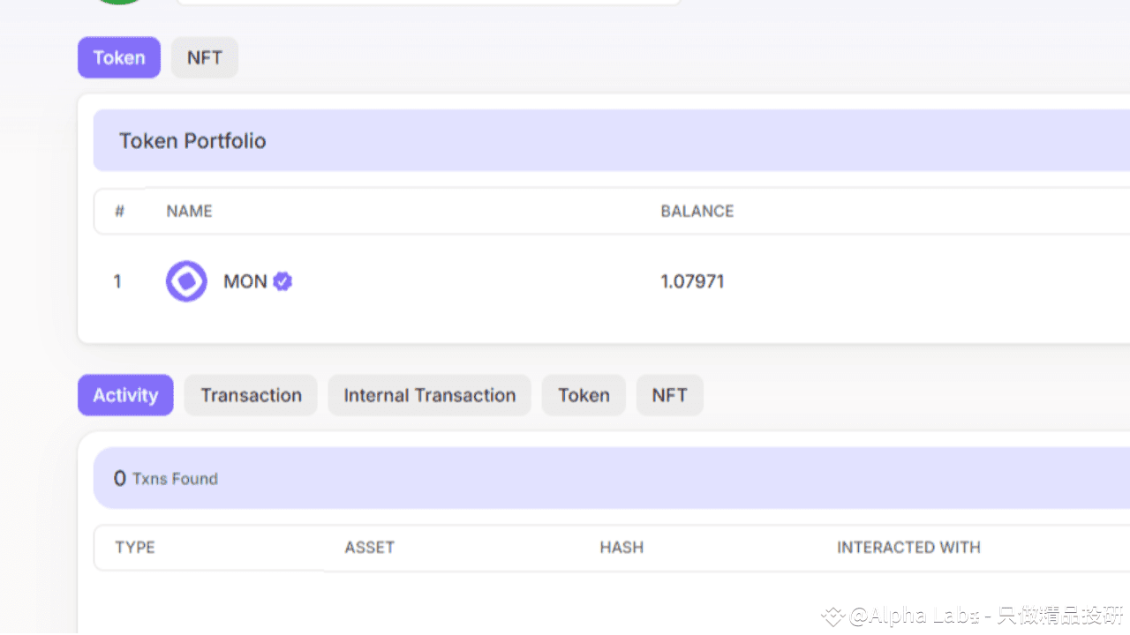Image resolution: width=1130 pixels, height=635 pixels.
Task: Switch to the NFT tab above Token Portfolio
Action: tap(205, 57)
